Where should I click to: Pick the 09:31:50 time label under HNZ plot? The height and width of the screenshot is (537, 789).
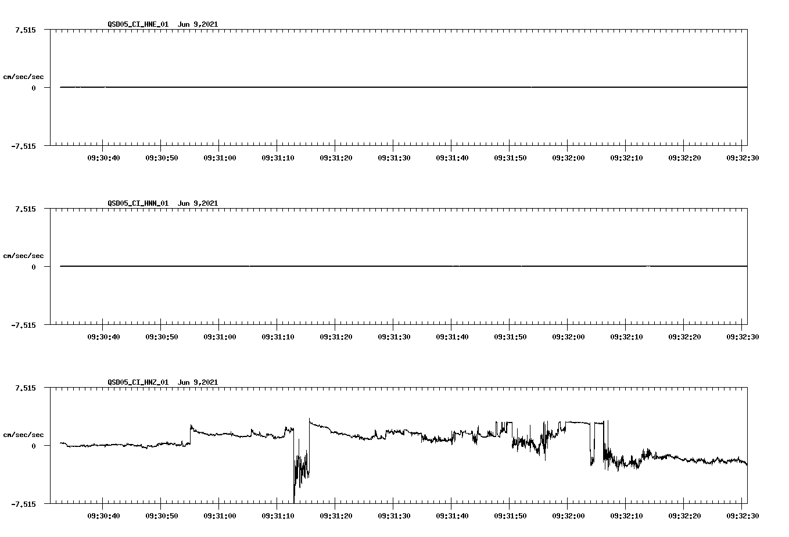coord(510,515)
